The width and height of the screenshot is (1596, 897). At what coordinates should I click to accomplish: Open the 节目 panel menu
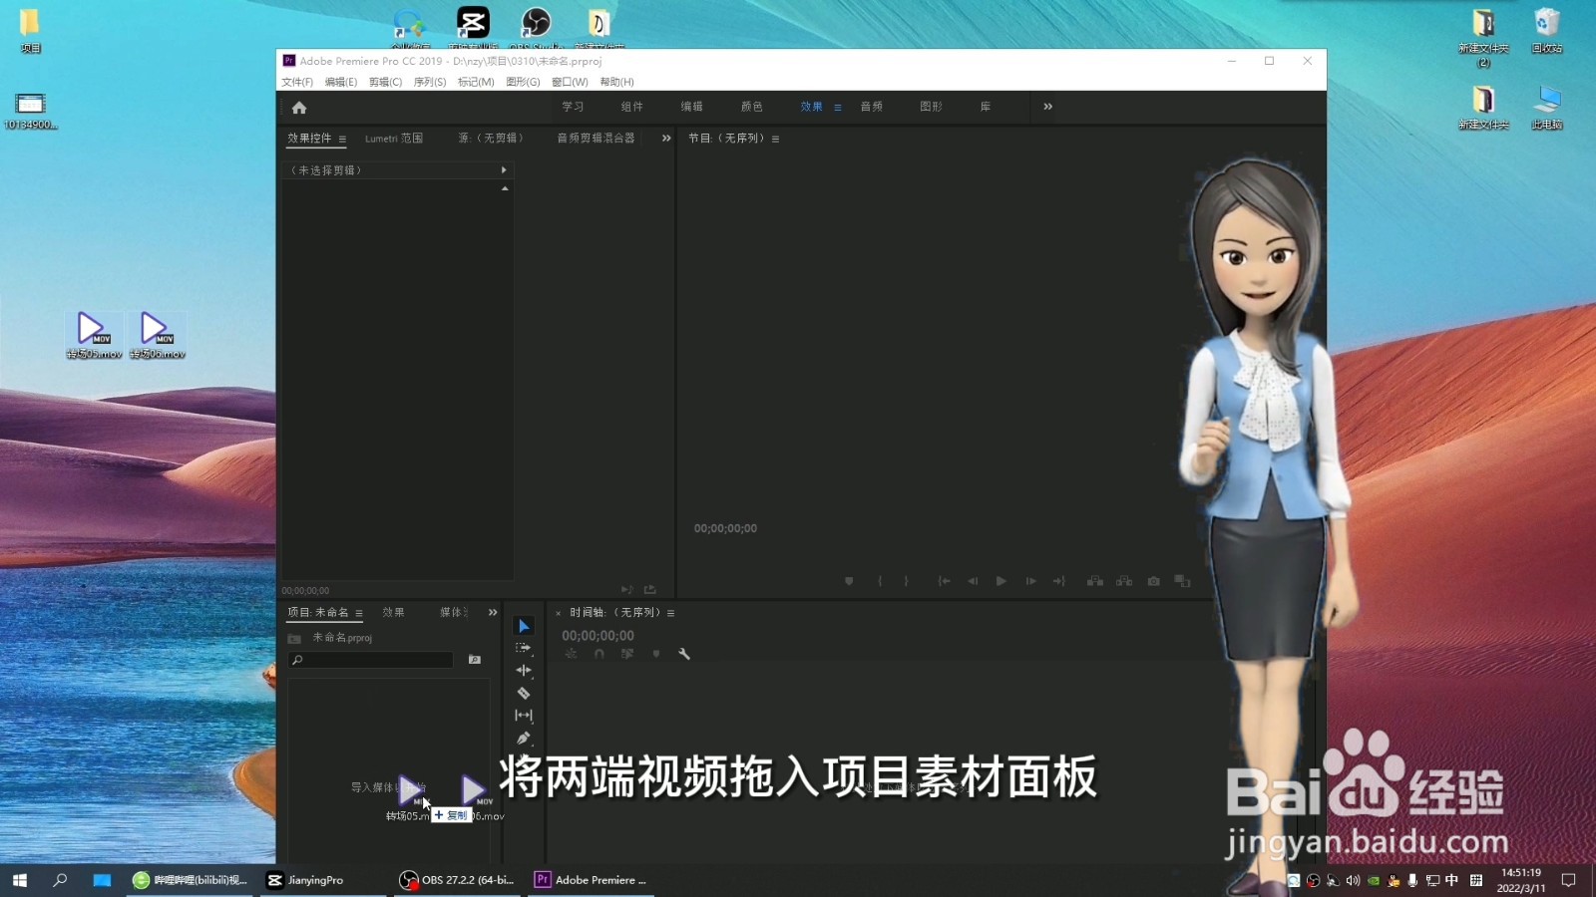coord(776,139)
